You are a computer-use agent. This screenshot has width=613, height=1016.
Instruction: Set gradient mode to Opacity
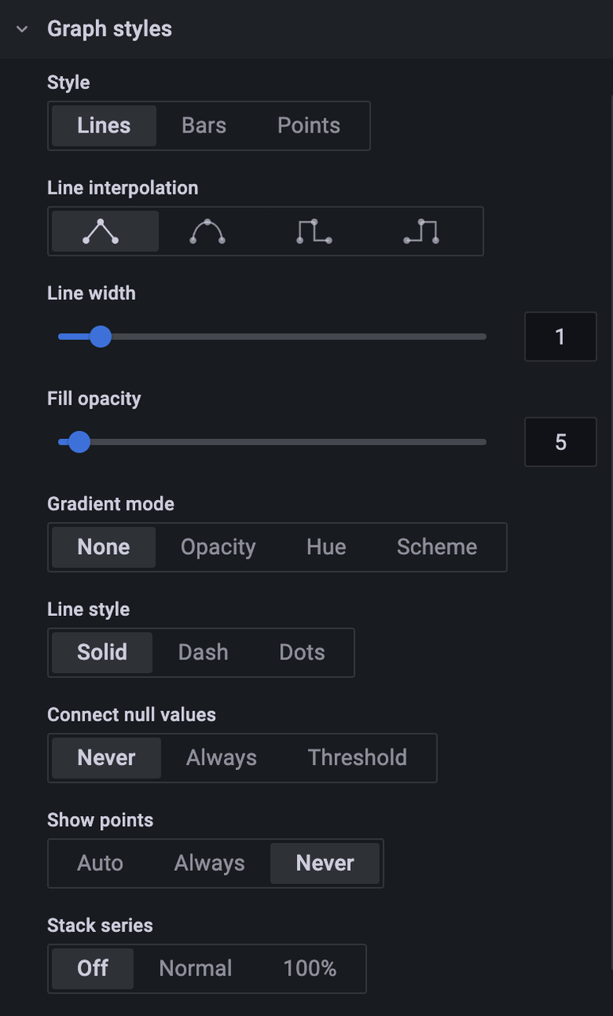pyautogui.click(x=218, y=547)
